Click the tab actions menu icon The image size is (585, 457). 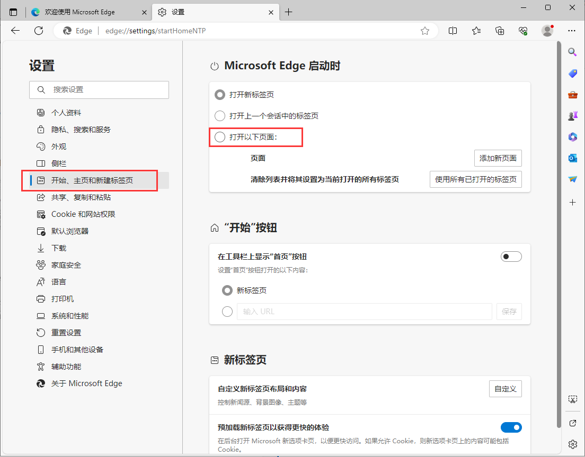(13, 12)
